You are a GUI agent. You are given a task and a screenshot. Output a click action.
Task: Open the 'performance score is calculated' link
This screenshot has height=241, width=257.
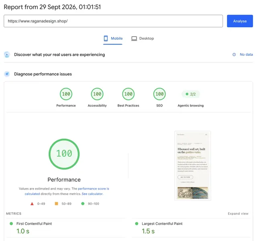67,191
